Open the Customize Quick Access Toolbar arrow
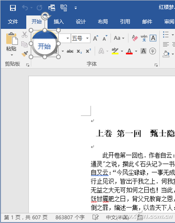This screenshot has height=223, width=175. (x=76, y=8)
